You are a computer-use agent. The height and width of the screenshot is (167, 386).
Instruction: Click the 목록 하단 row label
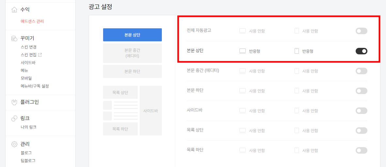(x=195, y=149)
